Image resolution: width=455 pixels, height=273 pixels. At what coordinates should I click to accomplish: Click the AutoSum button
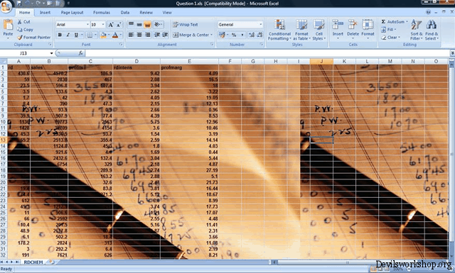click(x=394, y=22)
